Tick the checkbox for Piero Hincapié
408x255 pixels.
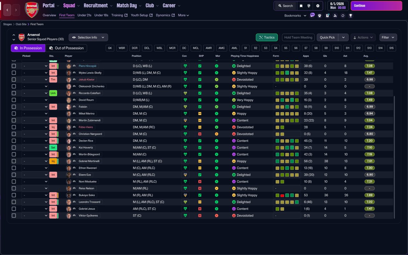point(14,66)
